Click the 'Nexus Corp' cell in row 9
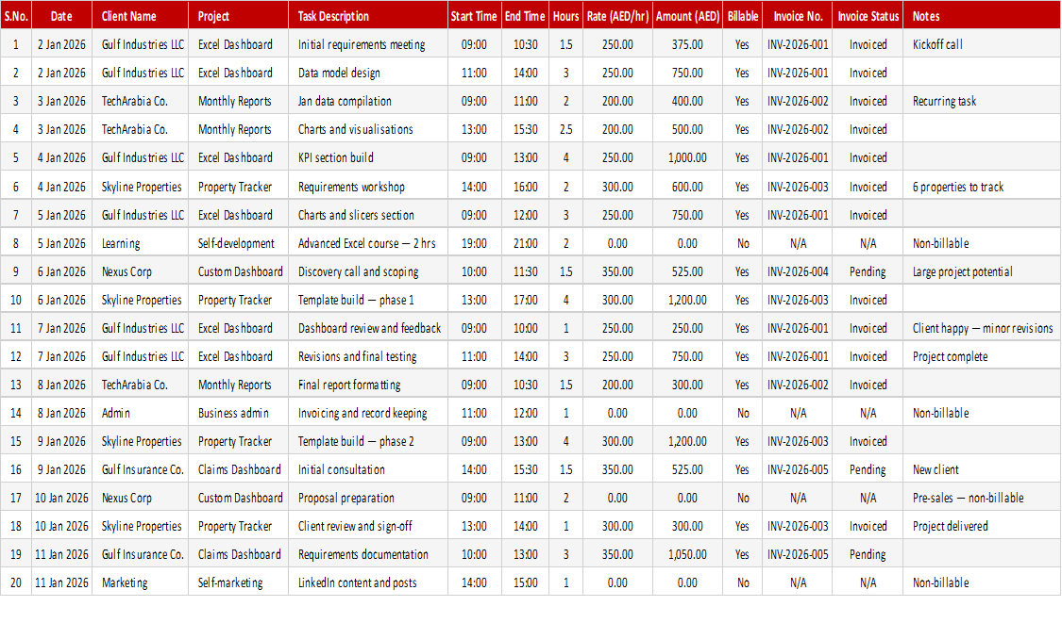The height and width of the screenshot is (623, 1062). coord(141,272)
